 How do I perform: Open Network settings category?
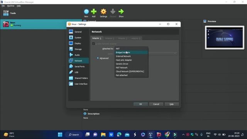78,61
